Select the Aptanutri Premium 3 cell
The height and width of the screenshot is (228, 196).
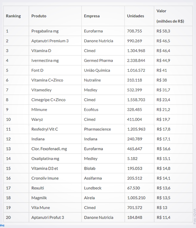point(50,41)
